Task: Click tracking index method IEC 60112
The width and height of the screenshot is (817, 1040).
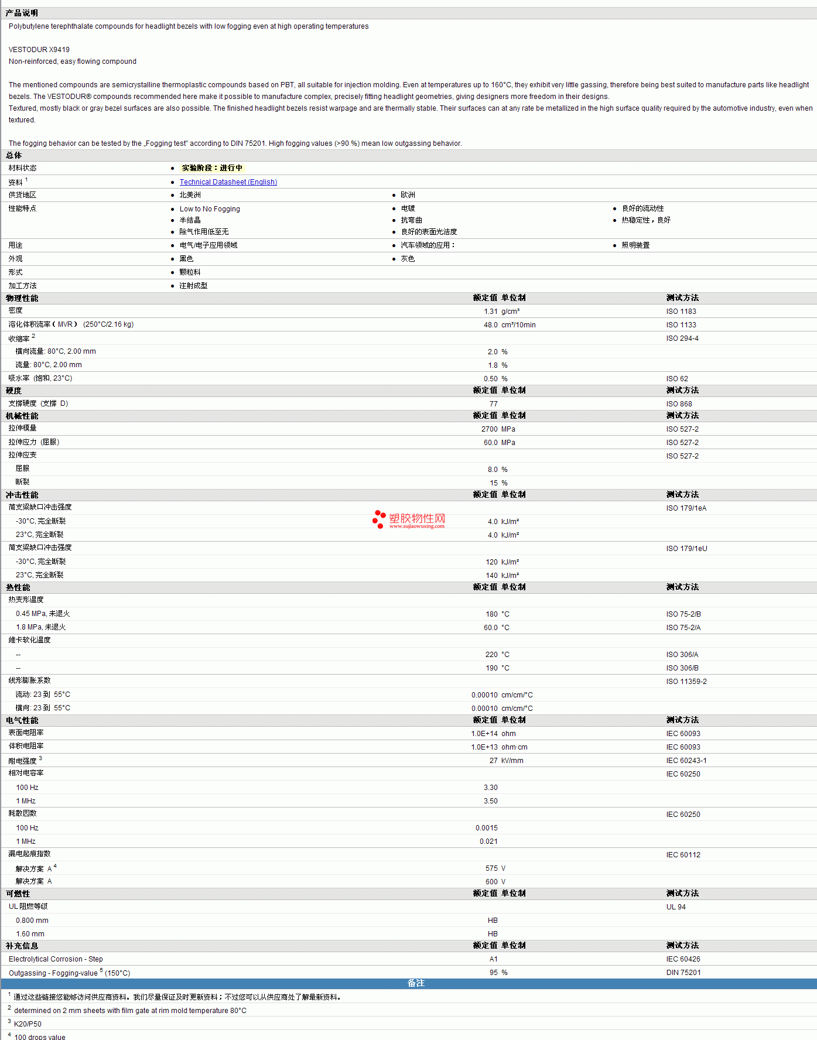Action: (683, 855)
